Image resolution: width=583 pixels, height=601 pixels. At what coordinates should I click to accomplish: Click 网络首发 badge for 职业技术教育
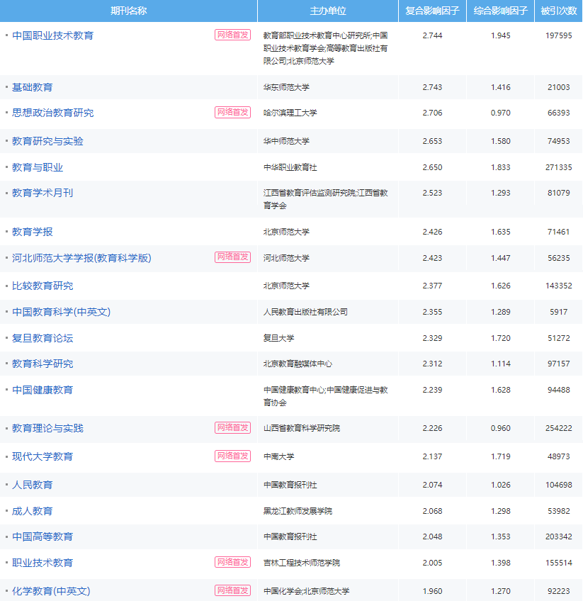(x=232, y=562)
